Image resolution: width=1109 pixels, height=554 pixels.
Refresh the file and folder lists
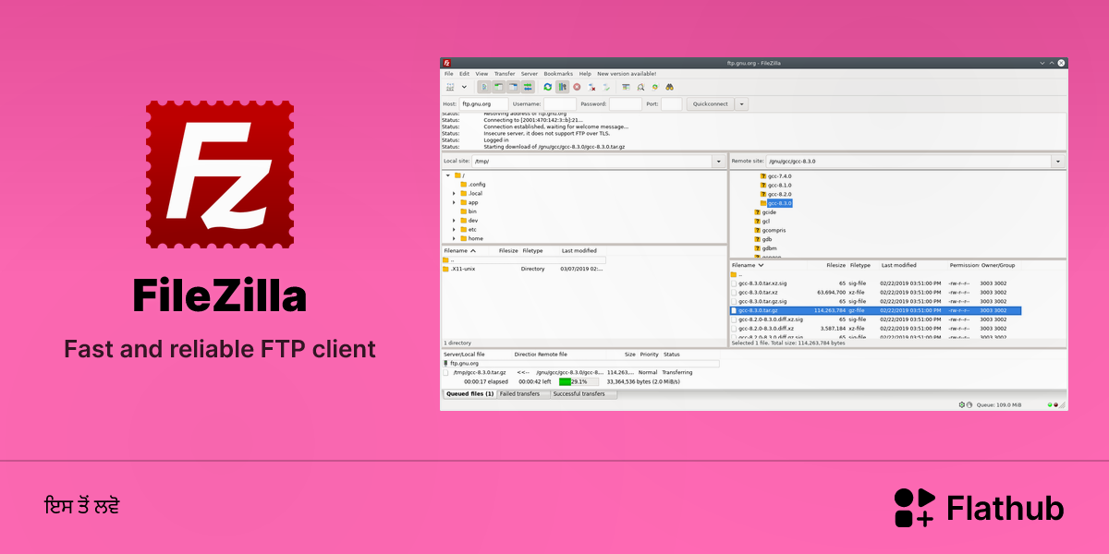(x=547, y=87)
